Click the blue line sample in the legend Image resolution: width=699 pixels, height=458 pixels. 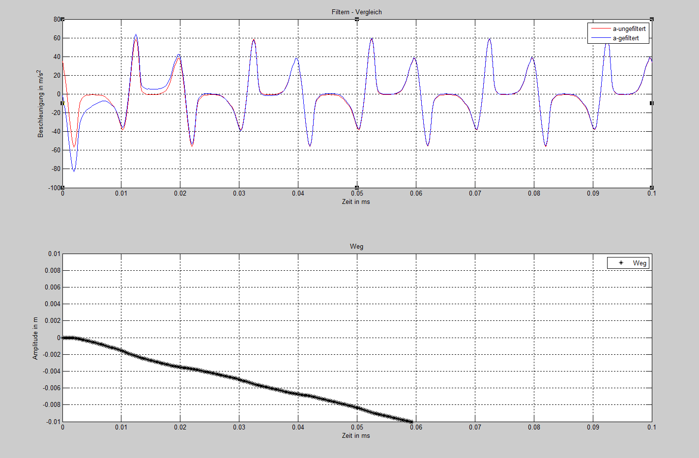600,38
